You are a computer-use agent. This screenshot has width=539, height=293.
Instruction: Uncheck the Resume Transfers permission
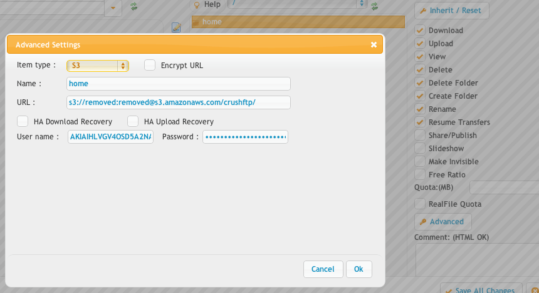[420, 122]
